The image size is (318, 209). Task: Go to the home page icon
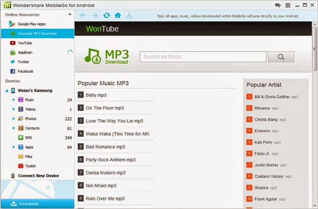118,15
